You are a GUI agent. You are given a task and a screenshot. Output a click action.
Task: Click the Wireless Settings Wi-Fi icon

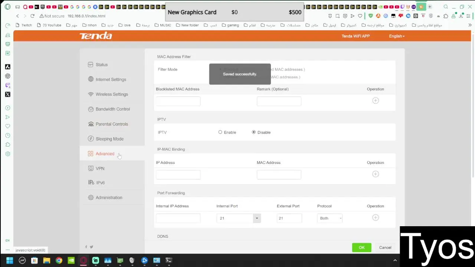[91, 94]
